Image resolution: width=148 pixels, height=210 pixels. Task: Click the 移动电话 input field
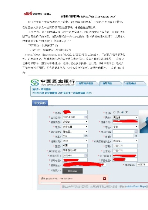pyautogui.click(x=75, y=160)
